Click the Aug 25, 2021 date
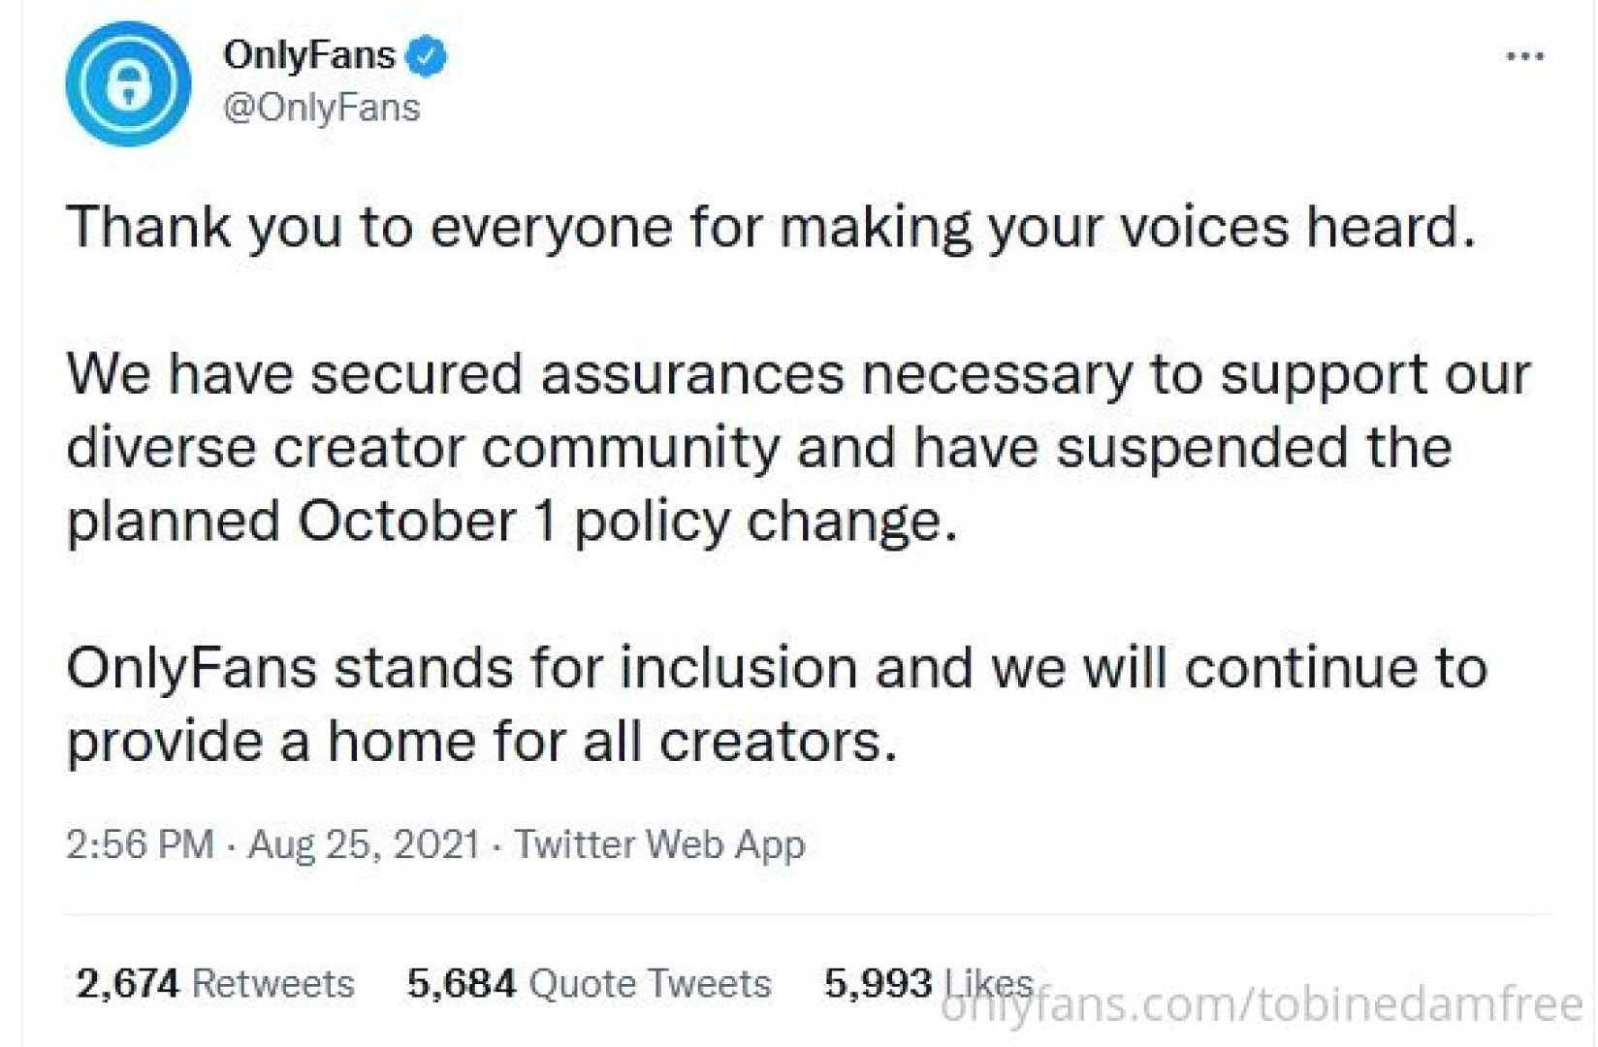Screen dimensions: 1598x1047 tap(364, 844)
